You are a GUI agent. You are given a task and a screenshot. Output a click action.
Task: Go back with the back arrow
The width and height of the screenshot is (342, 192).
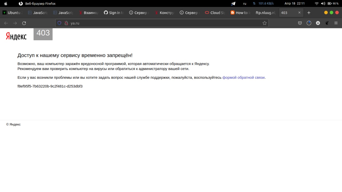tap(6, 23)
